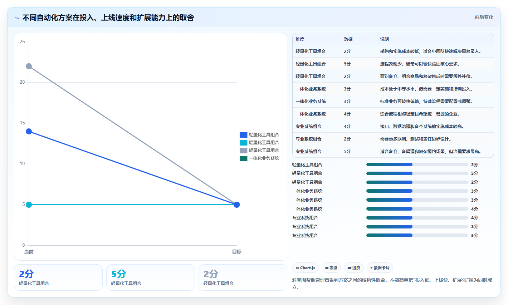Click the lightning icon beside the title

pos(17,18)
